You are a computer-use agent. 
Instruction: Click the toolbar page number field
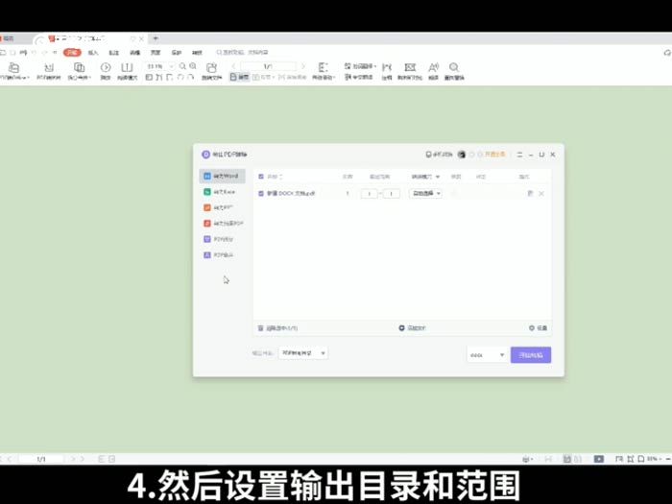click(268, 66)
